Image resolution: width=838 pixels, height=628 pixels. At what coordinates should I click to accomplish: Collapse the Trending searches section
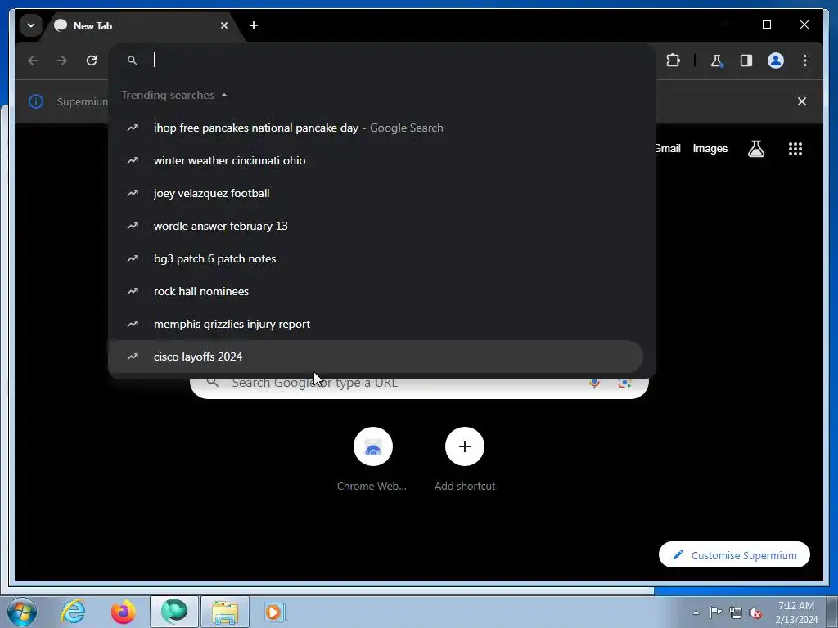tap(224, 95)
